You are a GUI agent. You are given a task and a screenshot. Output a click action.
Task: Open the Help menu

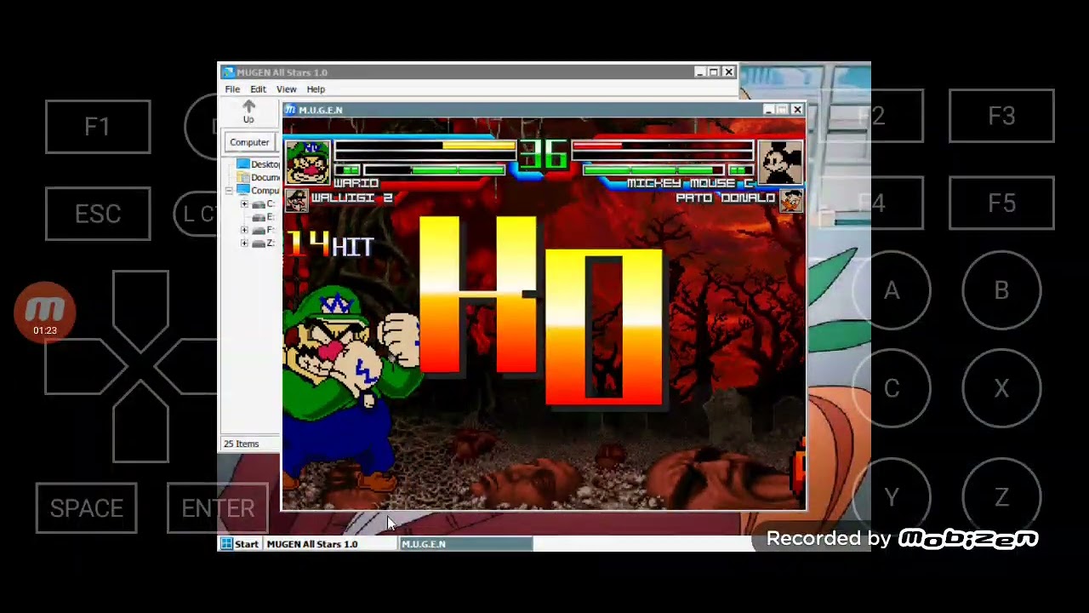pos(316,89)
